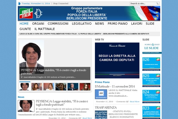Click the TRASPARENZA thumbnail image

(x=101, y=115)
